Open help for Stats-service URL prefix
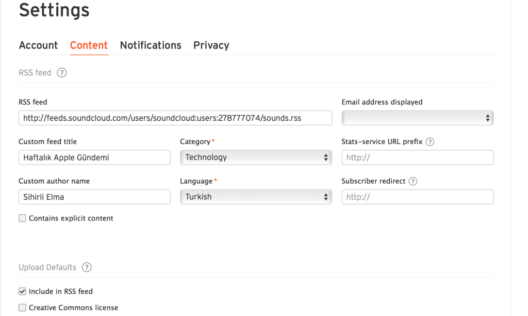The height and width of the screenshot is (316, 528). click(x=430, y=142)
